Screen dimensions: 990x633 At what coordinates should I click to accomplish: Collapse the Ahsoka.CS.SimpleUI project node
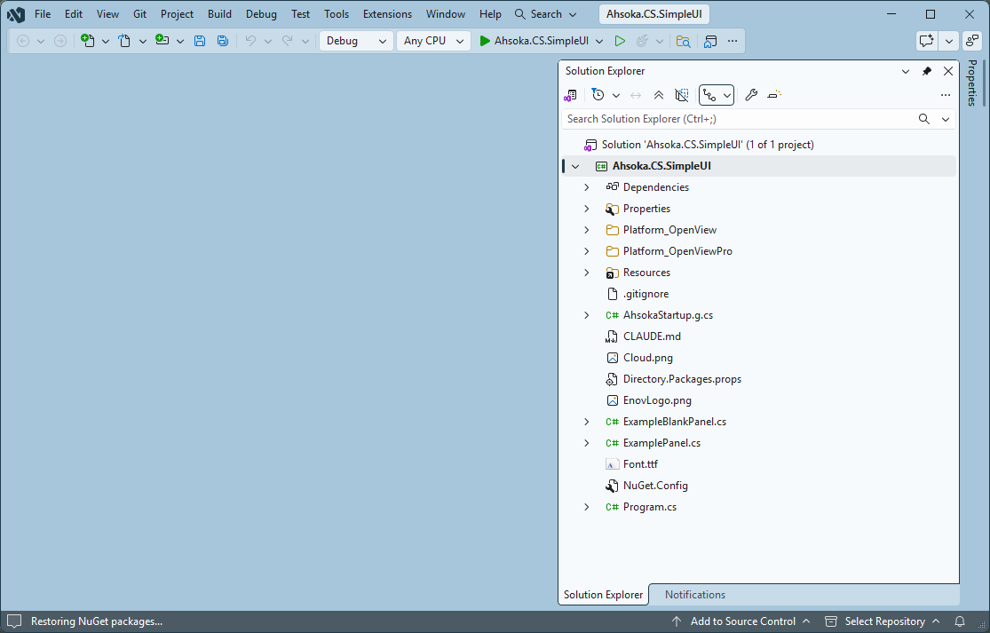pos(575,166)
